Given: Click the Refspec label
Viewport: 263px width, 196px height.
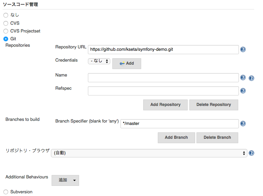Looking at the screenshot, I should (x=63, y=88).
